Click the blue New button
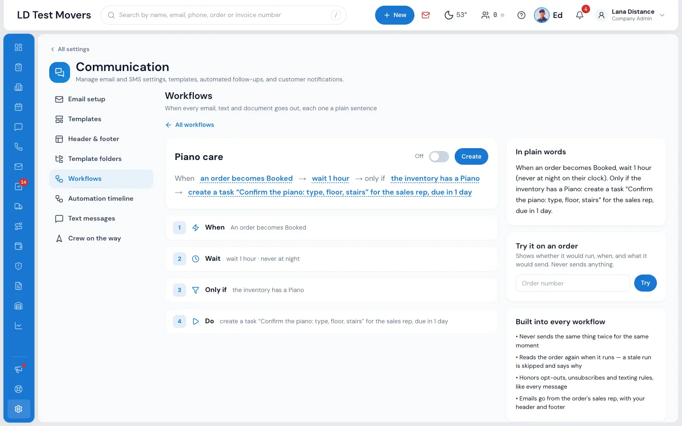 (x=395, y=15)
